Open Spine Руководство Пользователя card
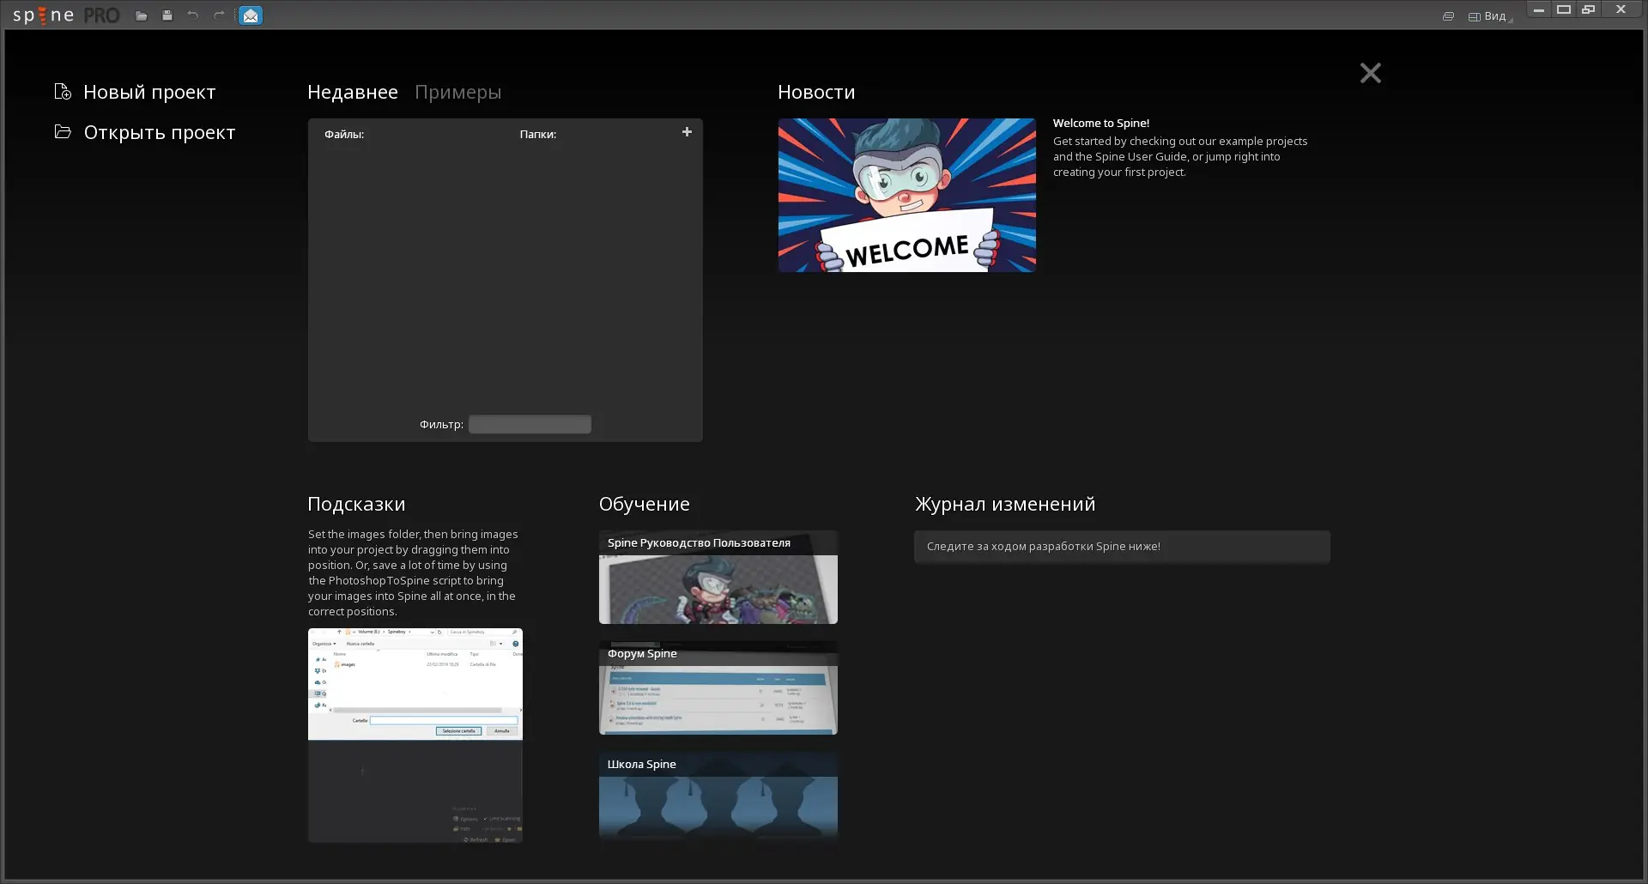1648x884 pixels. [718, 577]
